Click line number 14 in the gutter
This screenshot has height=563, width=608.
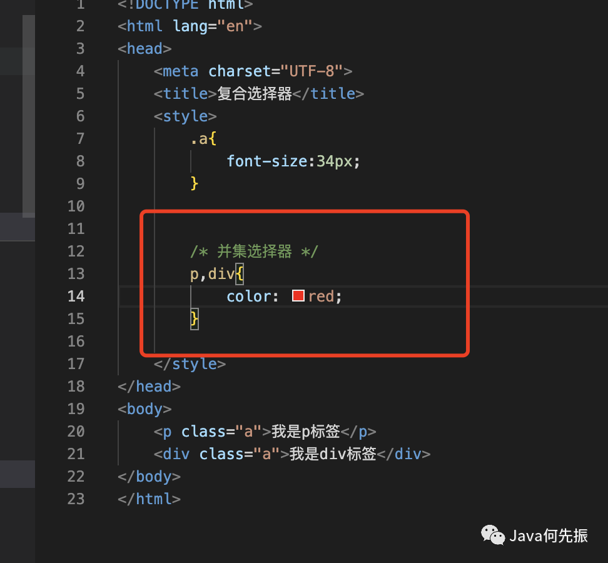[x=76, y=297]
